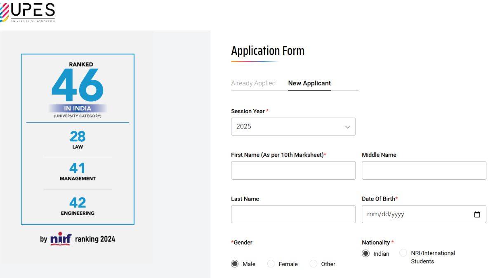Select the Male gender radio button
The width and height of the screenshot is (495, 278).
coord(235,264)
